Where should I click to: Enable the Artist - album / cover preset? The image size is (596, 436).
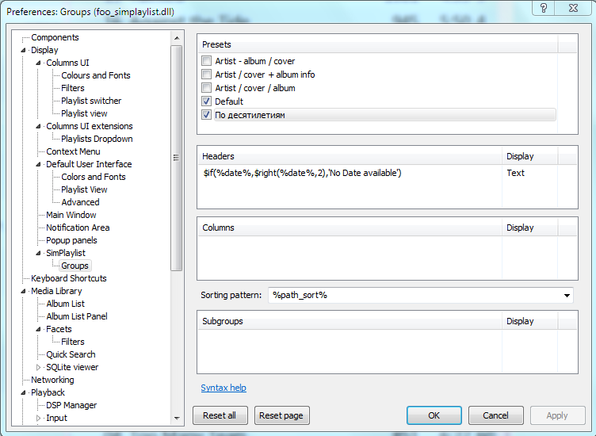(206, 61)
